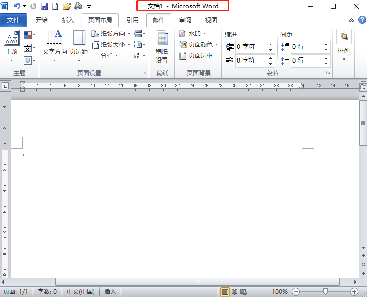Open the 纸张大小 paper size dropdown
367x297 pixels.
coord(111,45)
